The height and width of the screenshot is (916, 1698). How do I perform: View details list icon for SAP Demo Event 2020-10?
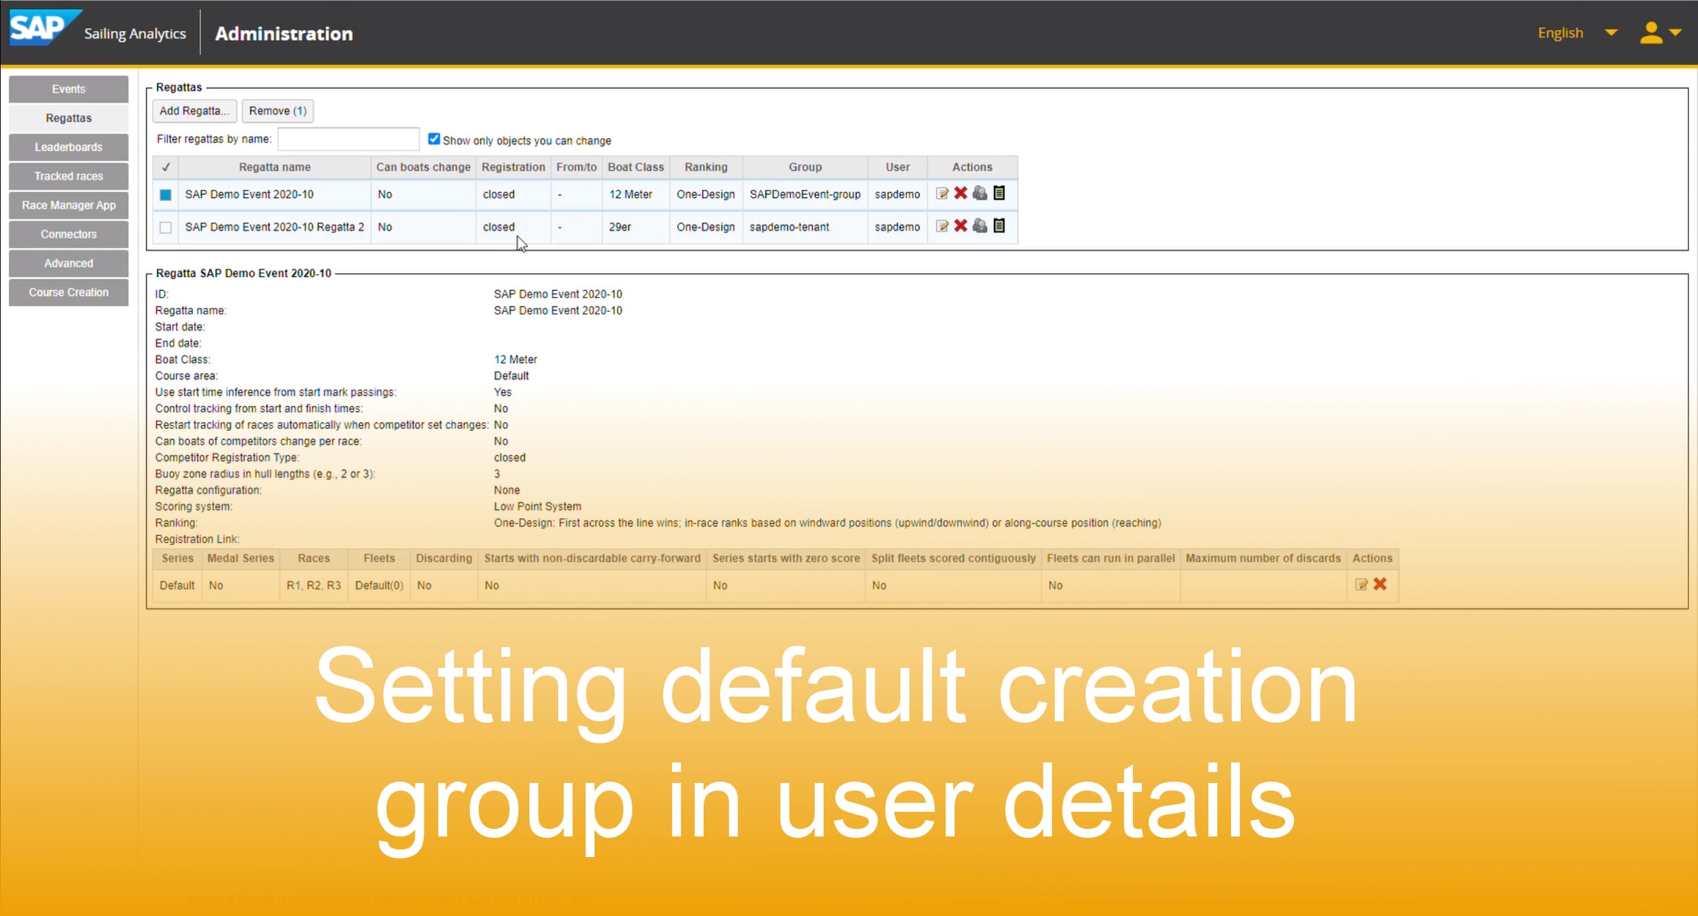pyautogui.click(x=999, y=193)
